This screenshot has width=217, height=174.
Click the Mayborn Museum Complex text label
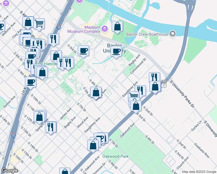(x=84, y=29)
